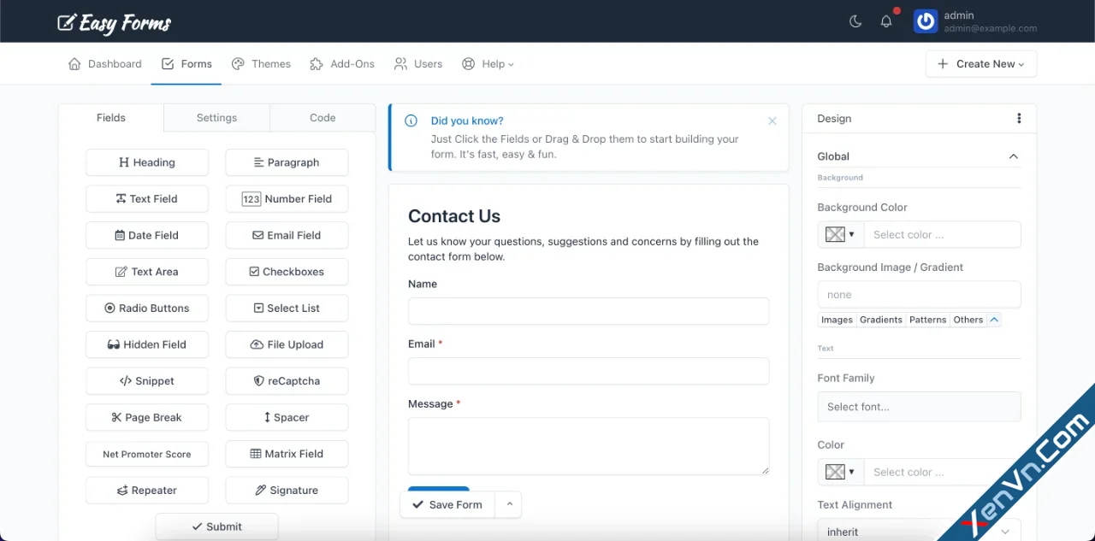Click the Save Form button
Image resolution: width=1095 pixels, height=541 pixels.
click(x=447, y=505)
